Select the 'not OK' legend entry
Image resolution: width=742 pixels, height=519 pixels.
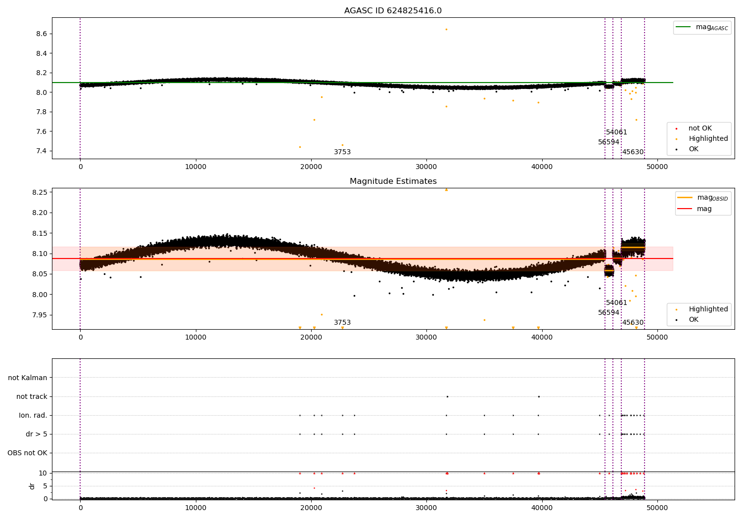699,129
